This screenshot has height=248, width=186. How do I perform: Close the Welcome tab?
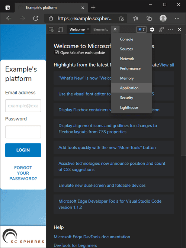88,29
